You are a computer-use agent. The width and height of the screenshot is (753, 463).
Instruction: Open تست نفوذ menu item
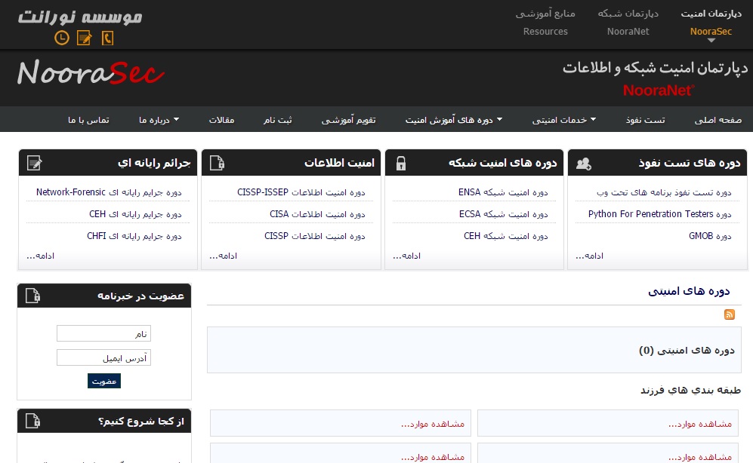(646, 120)
